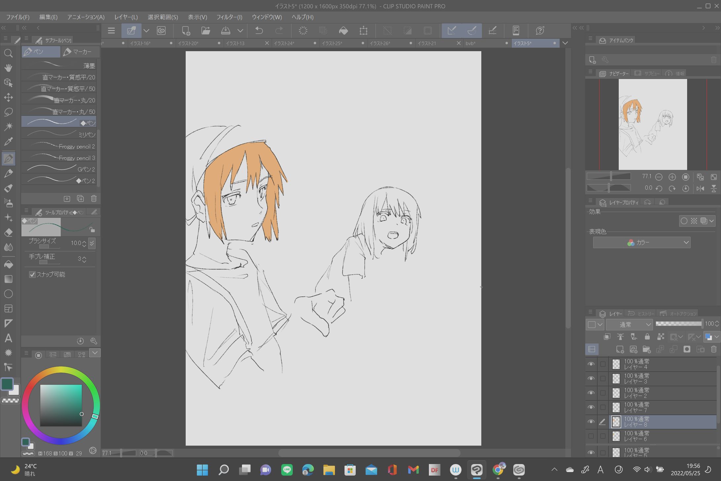Viewport: 721px width, 481px height.
Task: Click the Fill bucket icon in command bar
Action: point(343,31)
